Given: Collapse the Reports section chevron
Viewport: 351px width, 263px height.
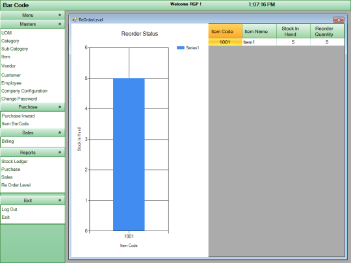Looking at the screenshot, I should coord(60,153).
